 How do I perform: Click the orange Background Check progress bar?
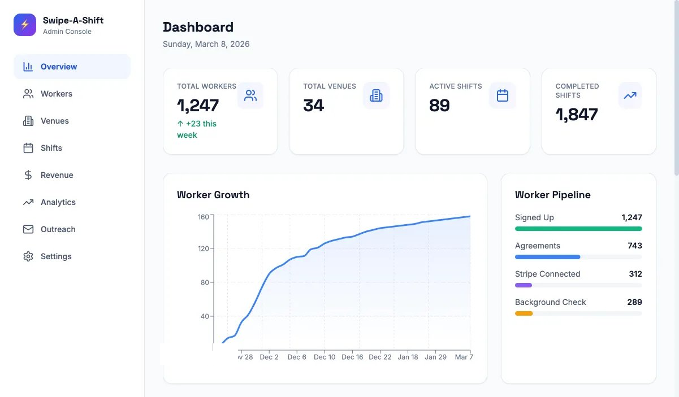524,313
